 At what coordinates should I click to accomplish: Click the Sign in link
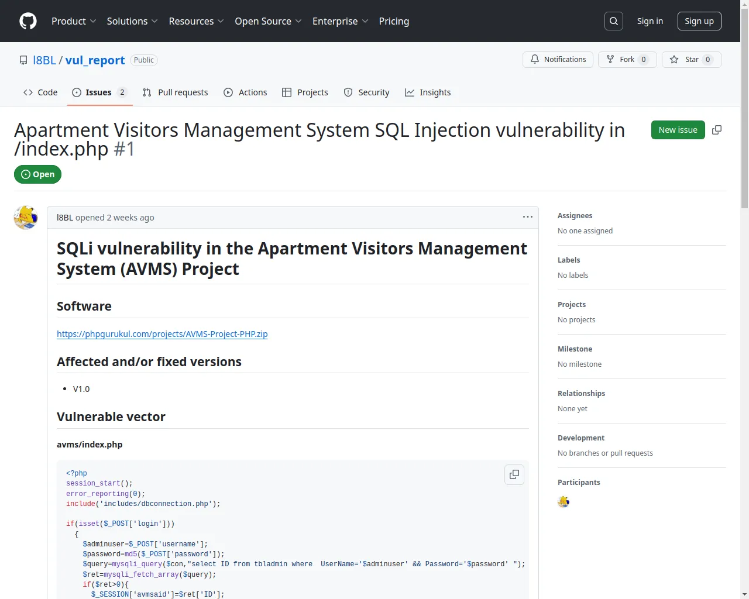[650, 21]
